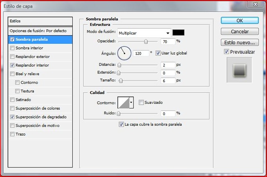Open Resplandor exterior settings label
Screen dimensions: 267x177
(x=33, y=56)
